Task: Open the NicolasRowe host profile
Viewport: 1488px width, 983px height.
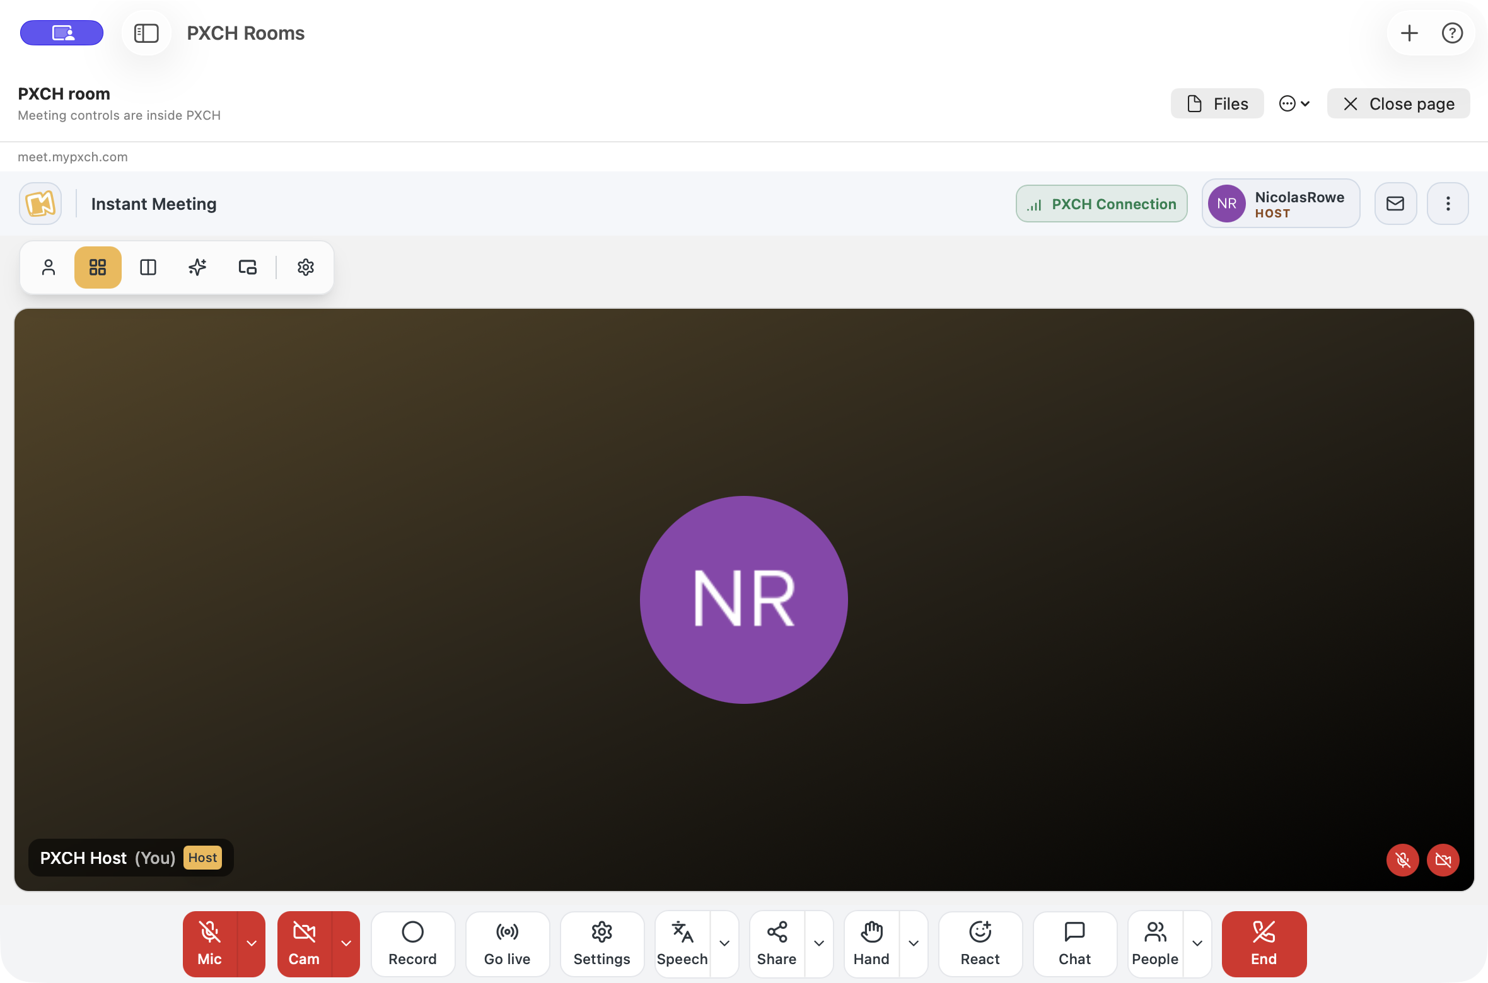Action: point(1281,204)
